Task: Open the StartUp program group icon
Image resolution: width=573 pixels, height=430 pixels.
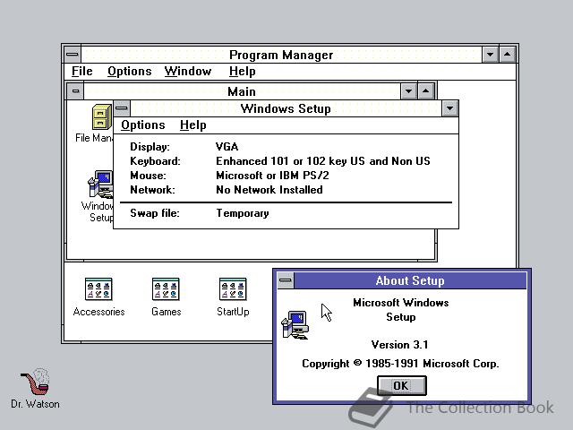Action: [x=233, y=288]
